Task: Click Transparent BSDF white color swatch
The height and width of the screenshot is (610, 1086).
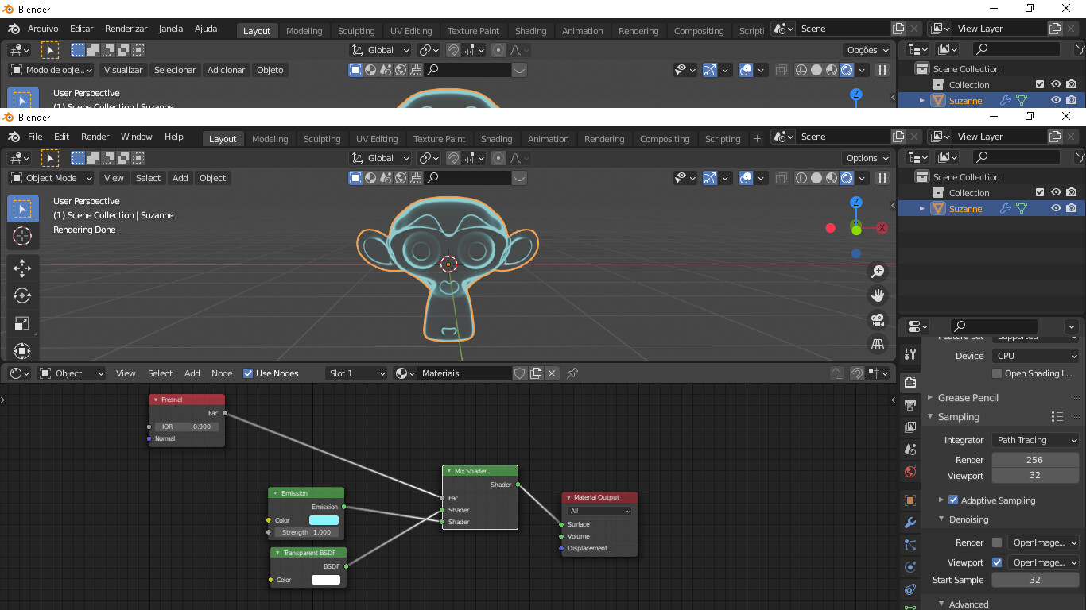Action: pos(326,580)
